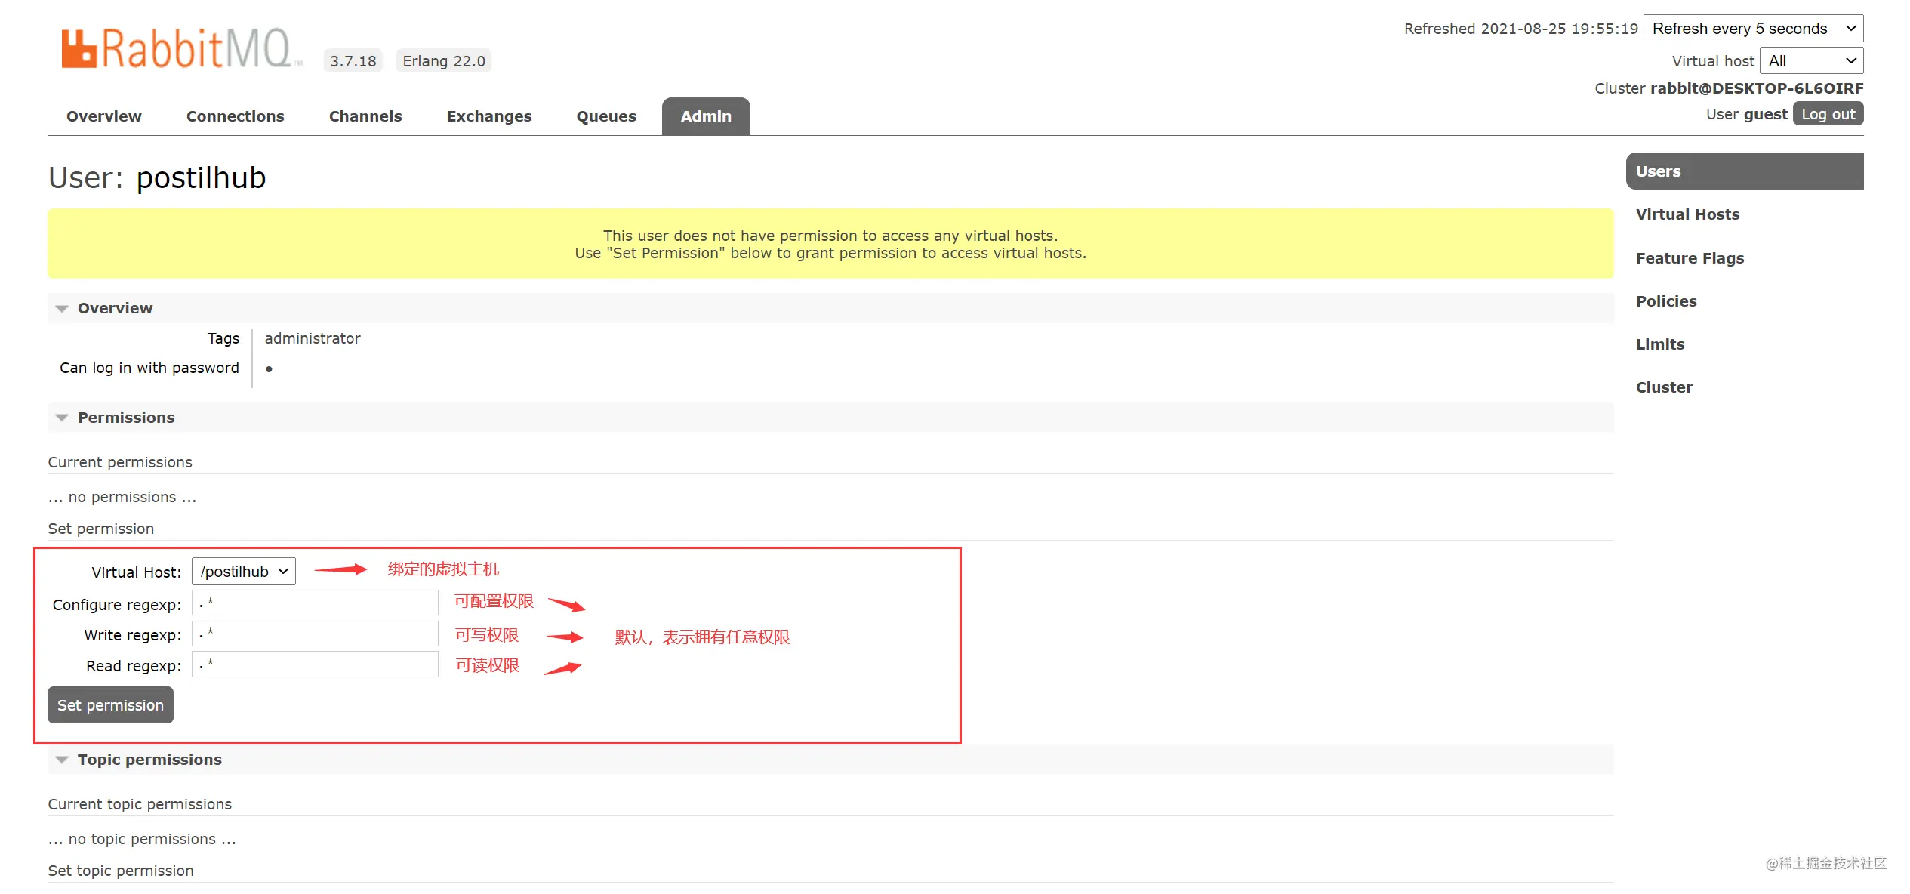Click the yellow no-permission warning message
This screenshot has width=1910, height=894.
[x=830, y=244]
